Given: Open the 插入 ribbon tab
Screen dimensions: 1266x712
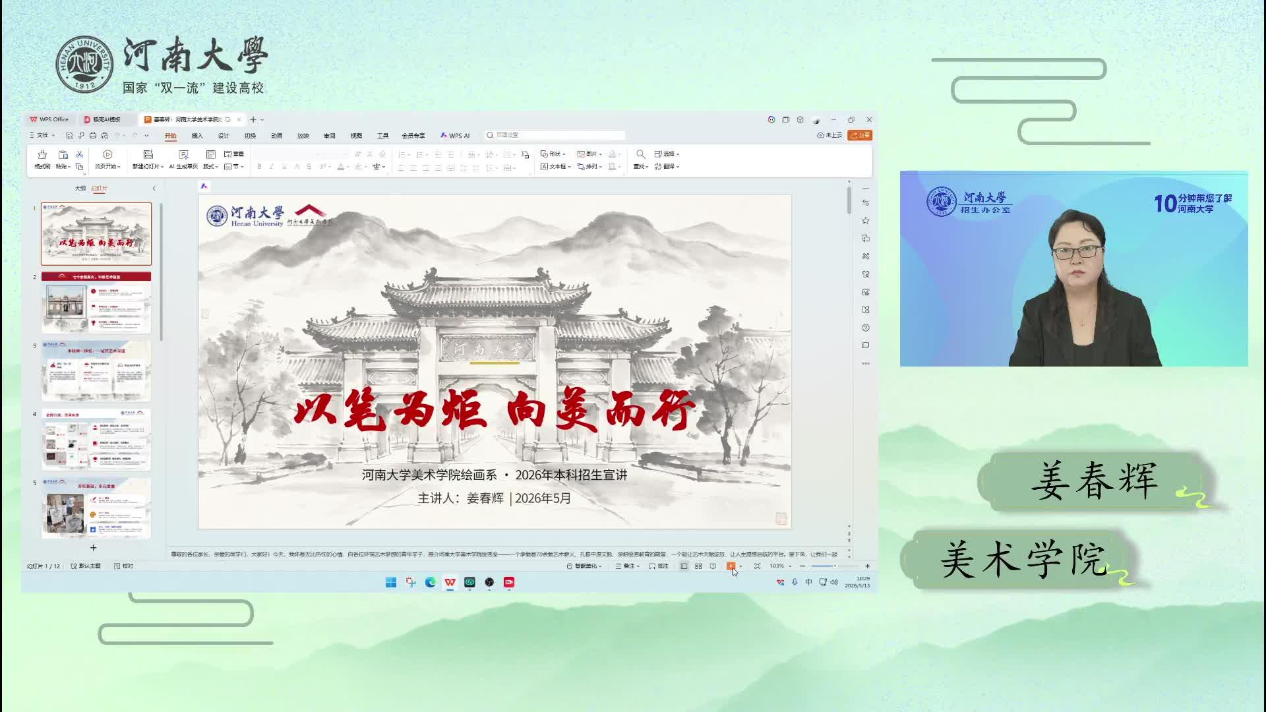Looking at the screenshot, I should (197, 136).
